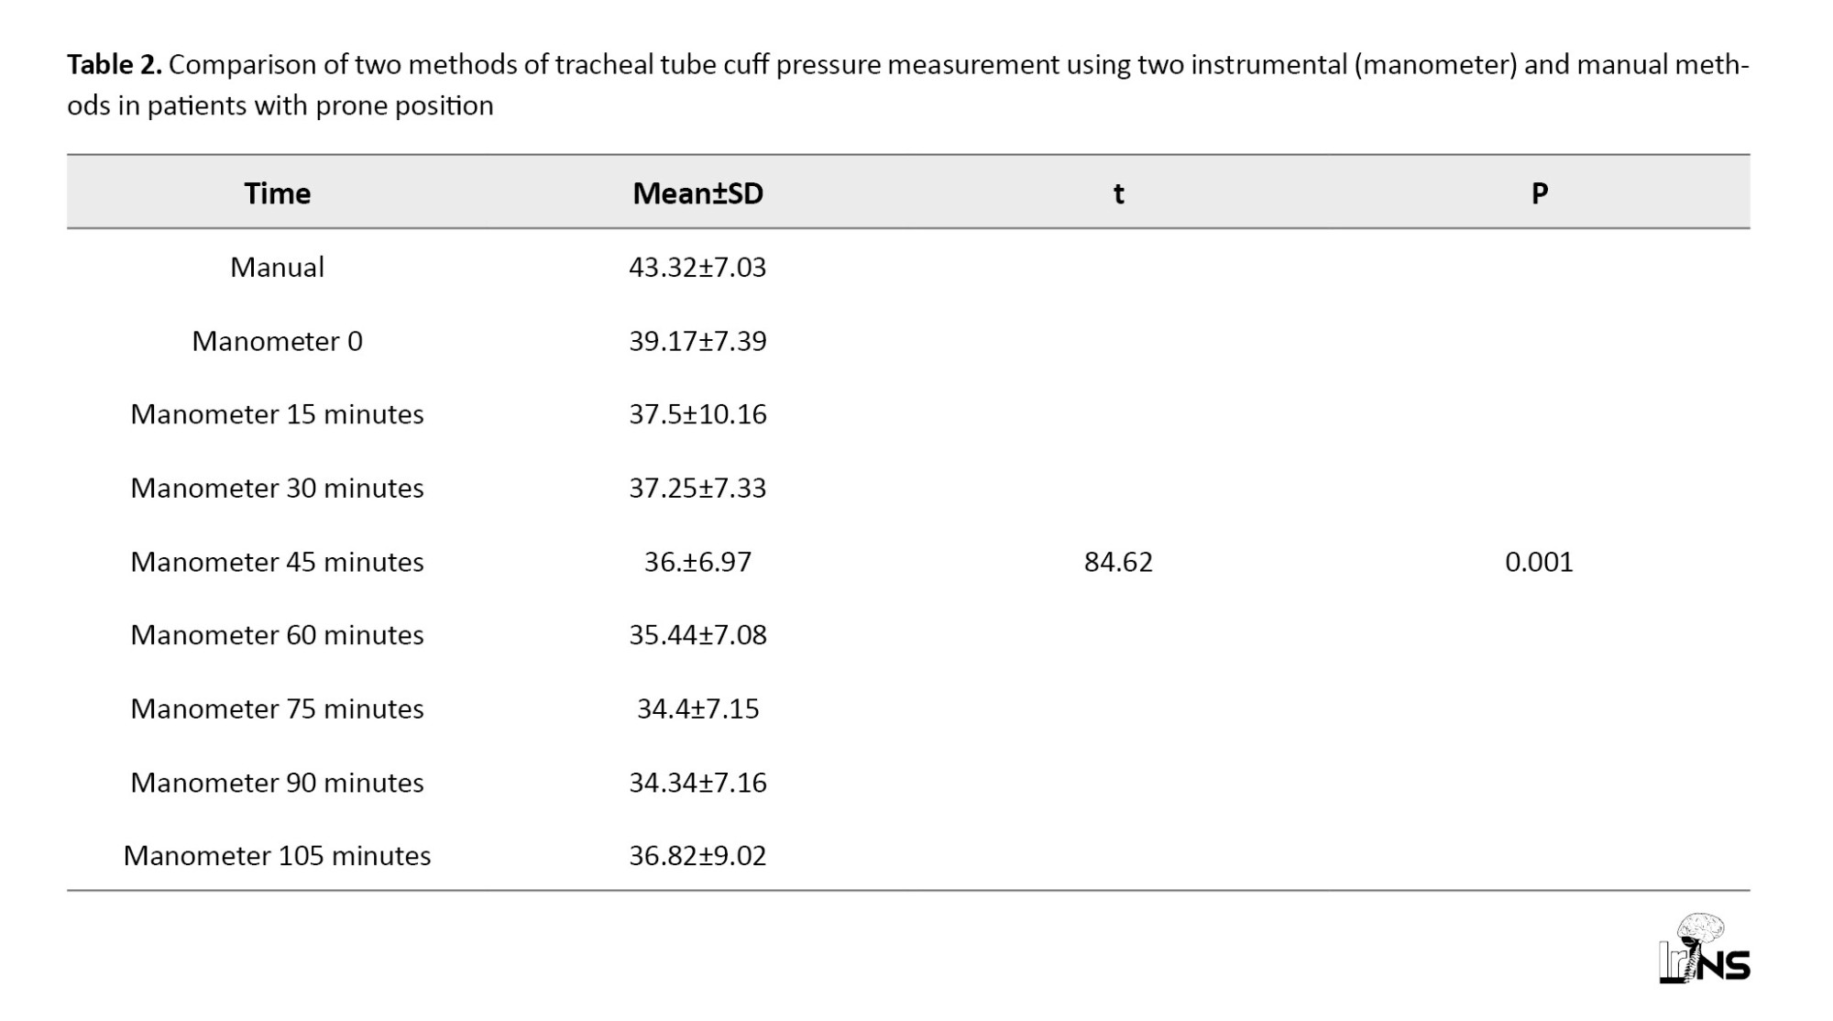The height and width of the screenshot is (1021, 1833).
Task: Click the Mean±SD column header
Action: click(x=697, y=193)
